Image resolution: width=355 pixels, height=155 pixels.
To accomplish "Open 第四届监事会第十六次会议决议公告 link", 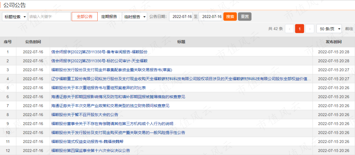I will (x=91, y=150).
